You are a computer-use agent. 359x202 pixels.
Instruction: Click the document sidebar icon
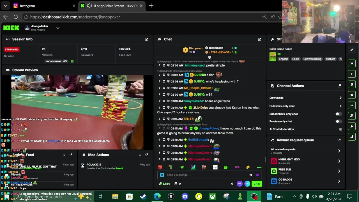click(x=352, y=84)
